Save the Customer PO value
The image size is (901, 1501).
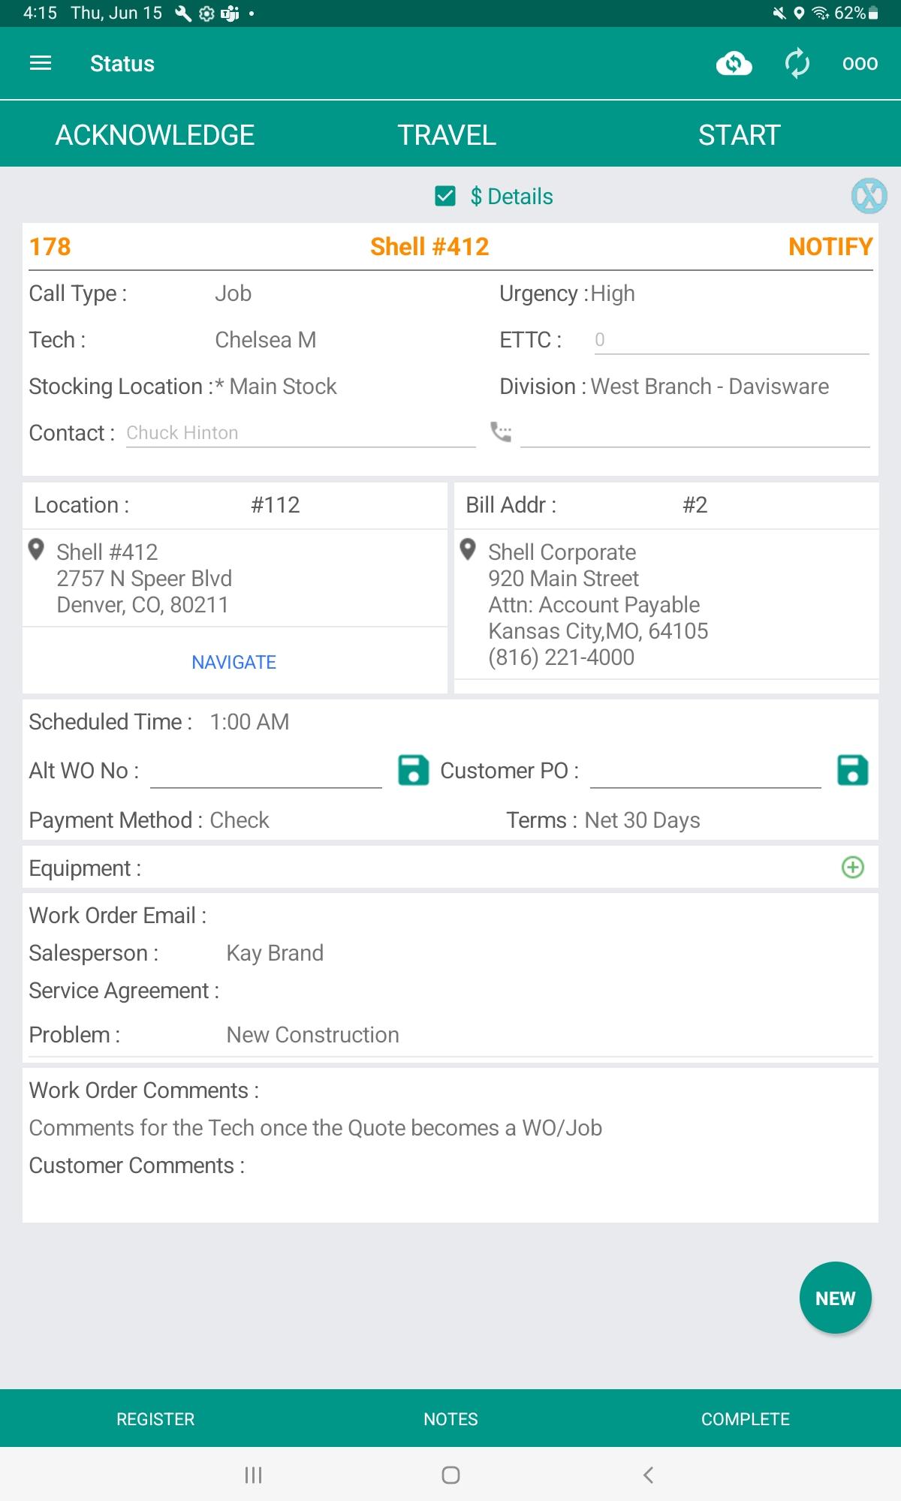[x=852, y=770]
